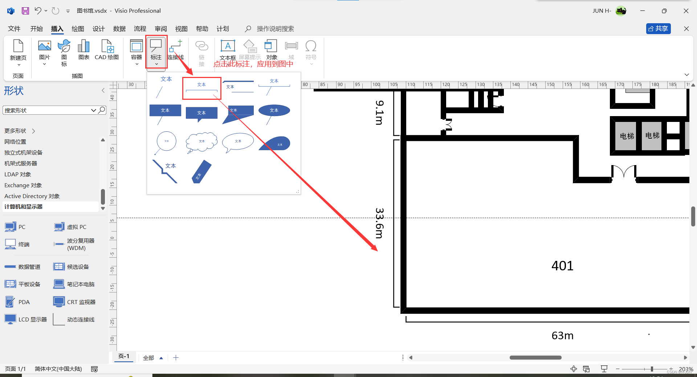Click the 图标 icons insert button
The image size is (697, 377).
coord(64,53)
